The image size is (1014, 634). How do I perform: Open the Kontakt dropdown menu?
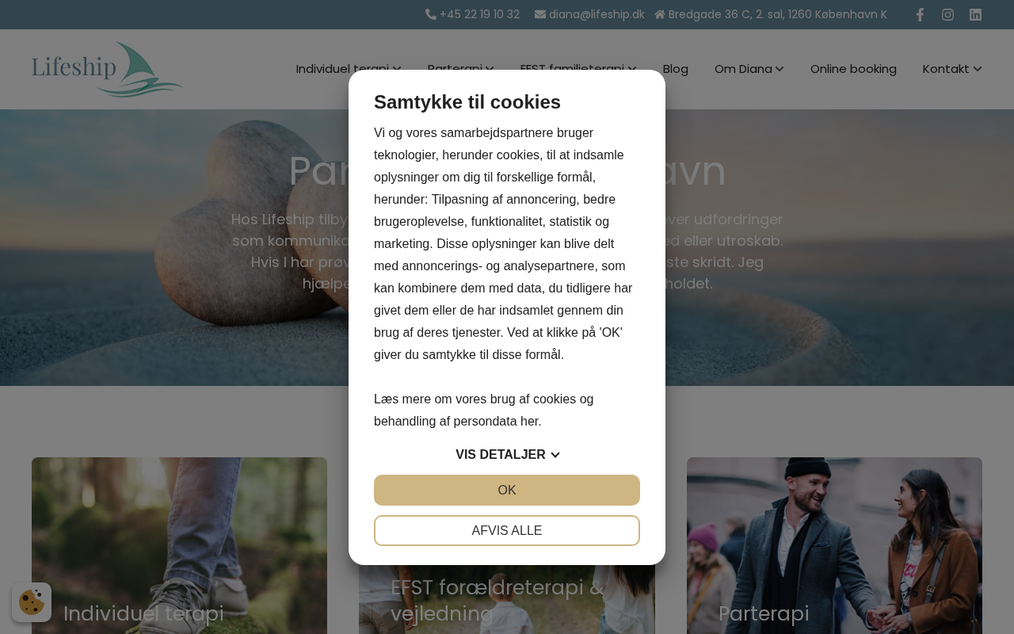point(952,69)
